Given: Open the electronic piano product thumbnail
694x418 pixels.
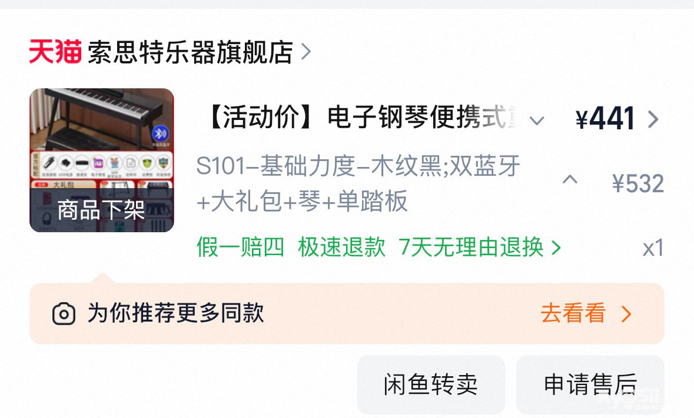Looking at the screenshot, I should pyautogui.click(x=102, y=160).
